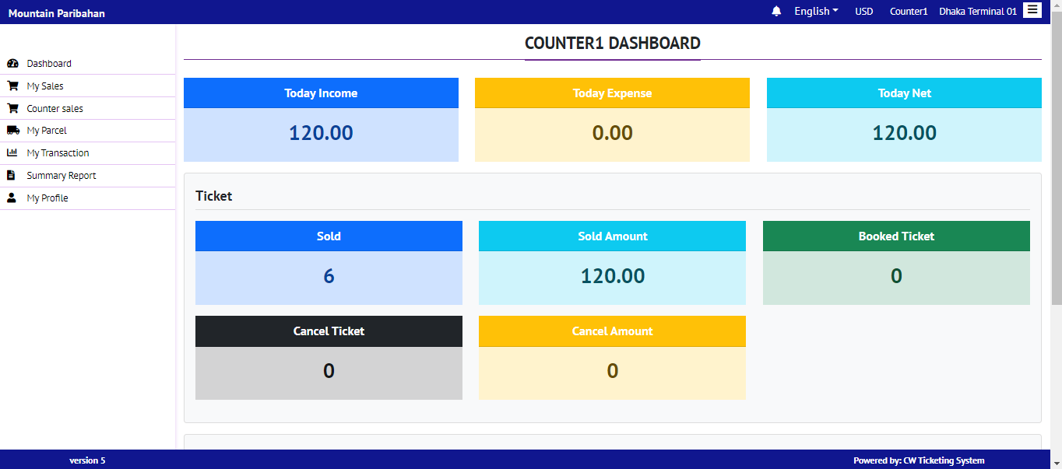Click the My Transaction chart icon
The image size is (1062, 469).
tap(12, 153)
